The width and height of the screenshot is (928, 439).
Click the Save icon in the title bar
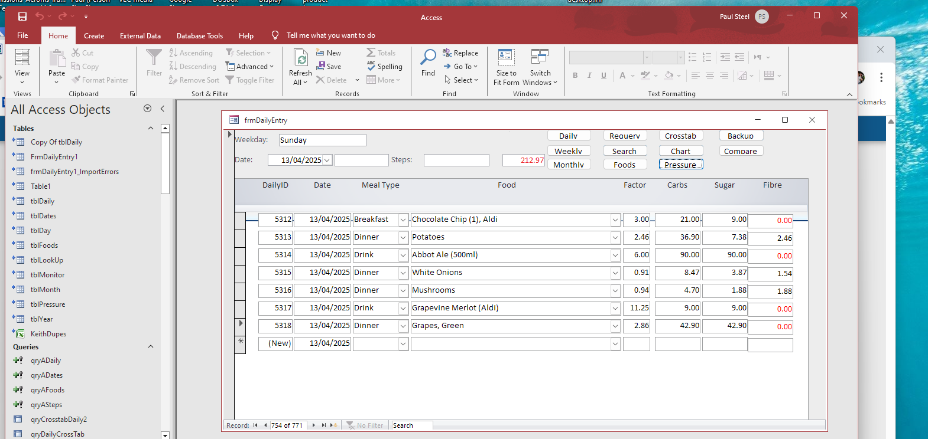tap(22, 17)
